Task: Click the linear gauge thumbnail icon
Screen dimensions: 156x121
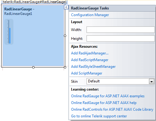Action: [x=9, y=32]
